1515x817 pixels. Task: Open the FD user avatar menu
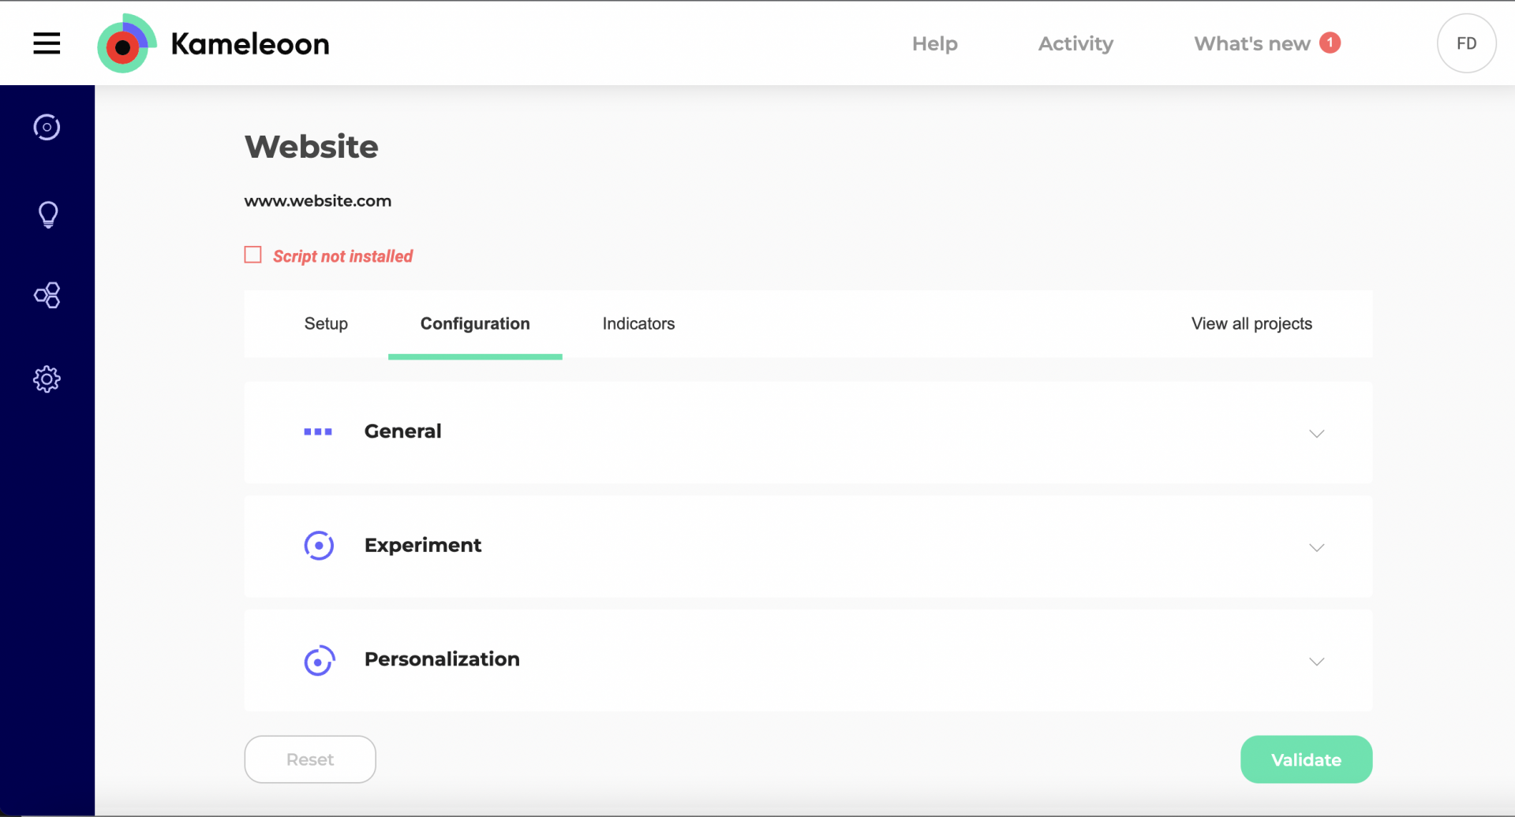point(1467,43)
